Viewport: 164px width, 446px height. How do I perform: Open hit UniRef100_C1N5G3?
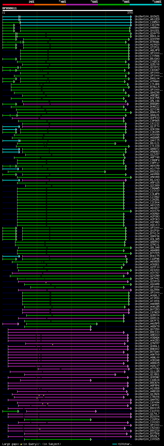point(147,22)
